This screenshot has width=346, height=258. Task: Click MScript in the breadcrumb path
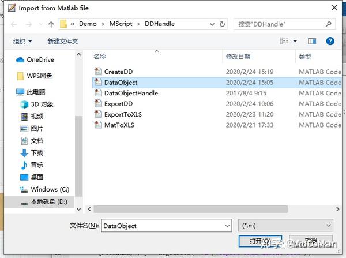point(121,24)
